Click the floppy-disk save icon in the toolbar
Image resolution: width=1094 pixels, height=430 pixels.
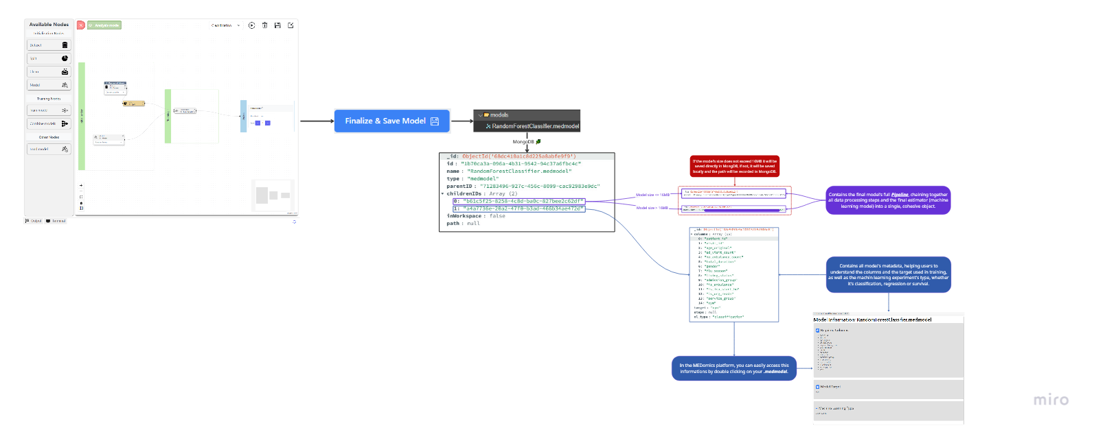(277, 25)
